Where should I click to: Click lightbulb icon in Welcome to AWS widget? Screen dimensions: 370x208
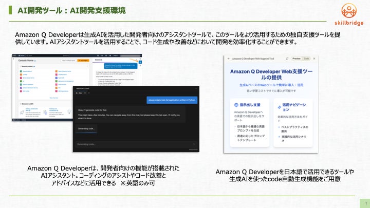[69, 111]
